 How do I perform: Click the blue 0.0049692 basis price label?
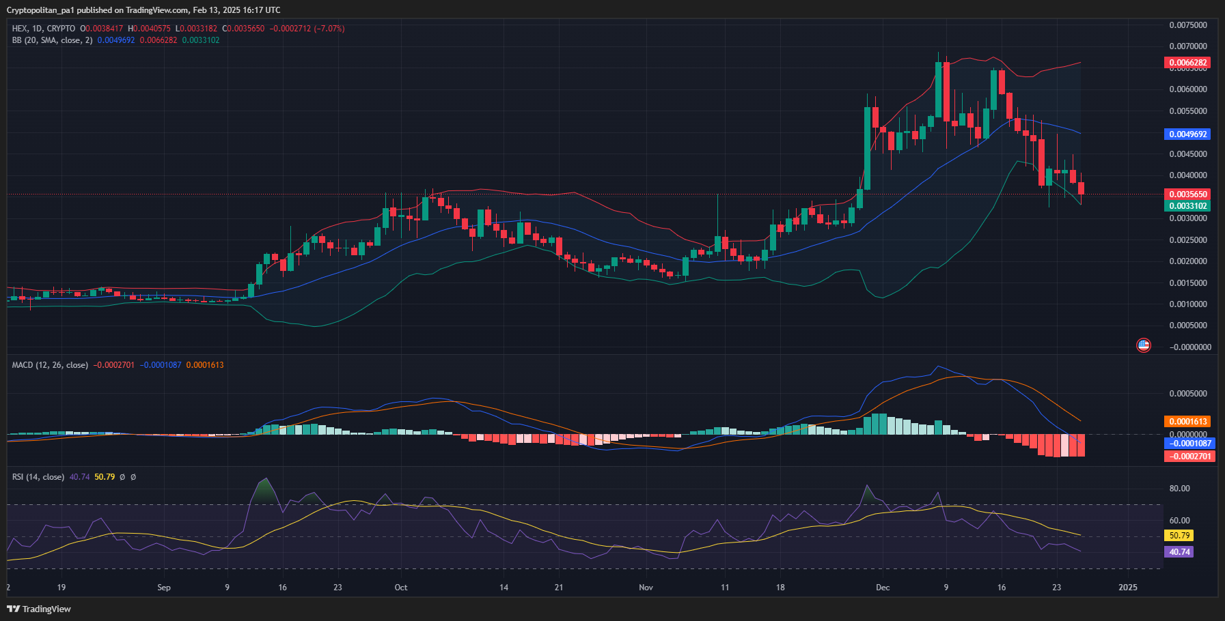click(x=1188, y=134)
